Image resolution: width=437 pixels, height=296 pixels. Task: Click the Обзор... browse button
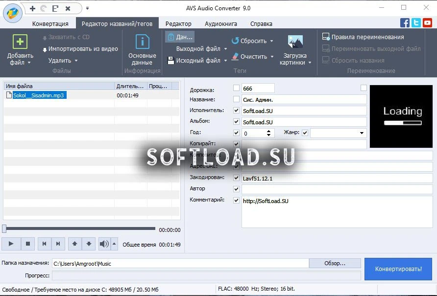335,263
